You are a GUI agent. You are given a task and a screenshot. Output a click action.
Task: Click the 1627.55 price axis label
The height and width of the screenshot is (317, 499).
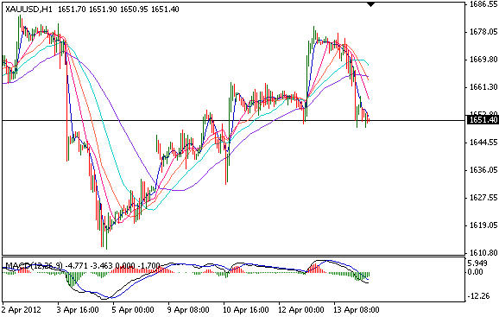[483, 198]
